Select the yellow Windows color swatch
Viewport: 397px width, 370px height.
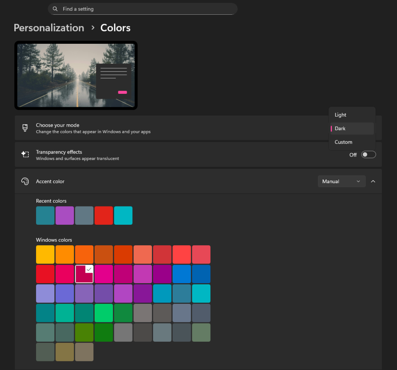coord(45,254)
